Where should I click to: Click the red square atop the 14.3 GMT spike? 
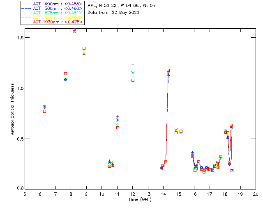(168, 71)
